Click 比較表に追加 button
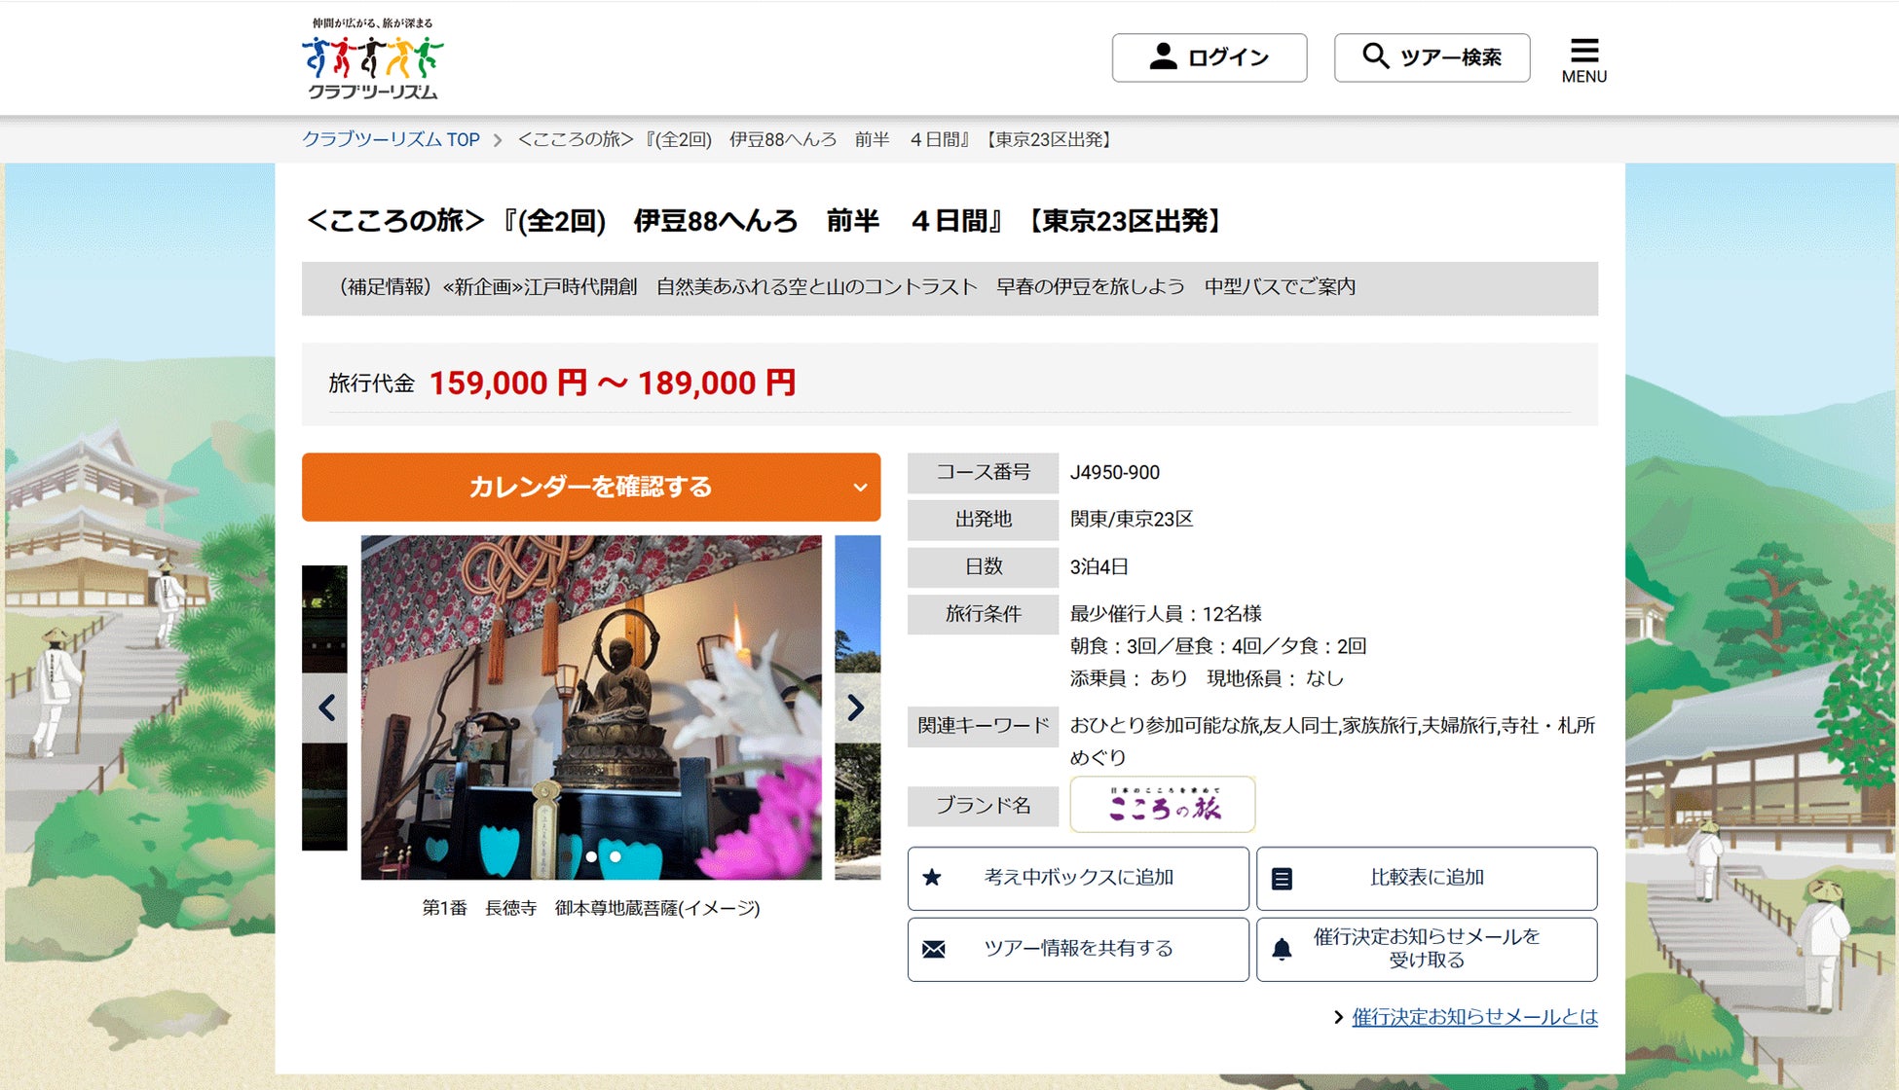The image size is (1899, 1090). tap(1426, 878)
